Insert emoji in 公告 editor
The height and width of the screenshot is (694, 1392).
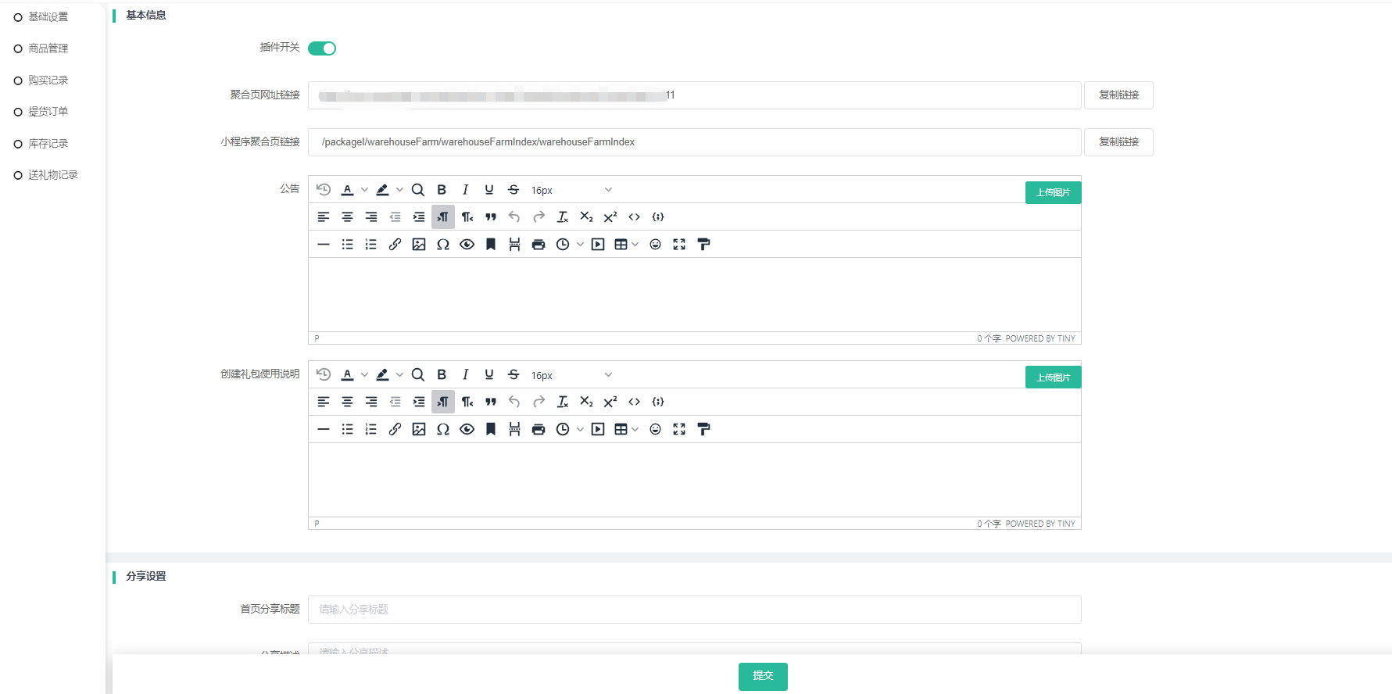pyautogui.click(x=656, y=245)
